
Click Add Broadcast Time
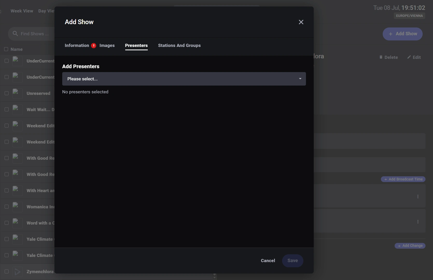(x=403, y=179)
